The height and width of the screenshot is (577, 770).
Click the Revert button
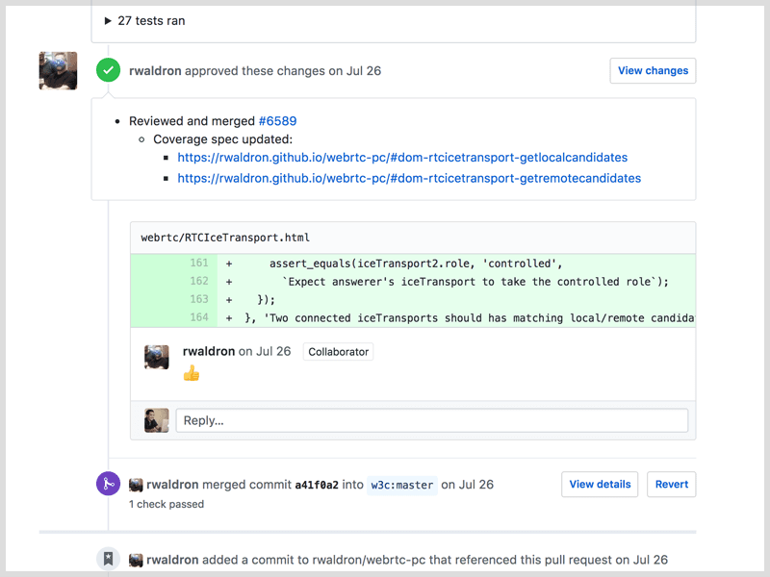pyautogui.click(x=671, y=485)
